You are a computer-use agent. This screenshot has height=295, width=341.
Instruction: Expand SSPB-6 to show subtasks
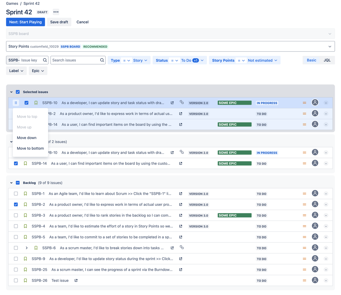pyautogui.click(x=27, y=248)
